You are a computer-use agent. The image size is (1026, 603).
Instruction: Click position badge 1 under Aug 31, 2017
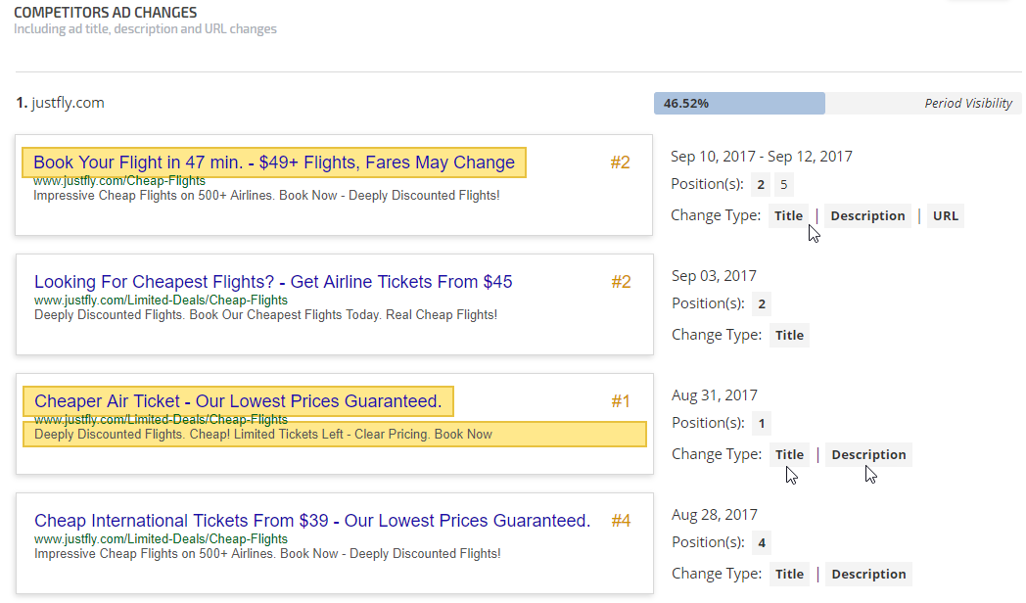coord(762,423)
